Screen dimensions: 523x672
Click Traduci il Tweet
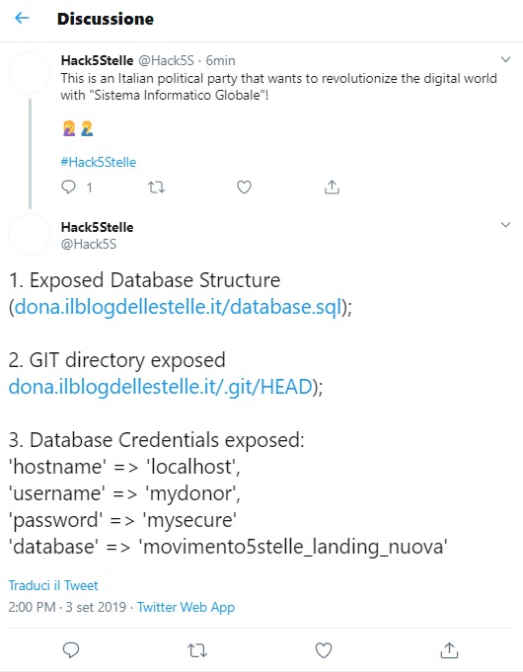coord(53,585)
